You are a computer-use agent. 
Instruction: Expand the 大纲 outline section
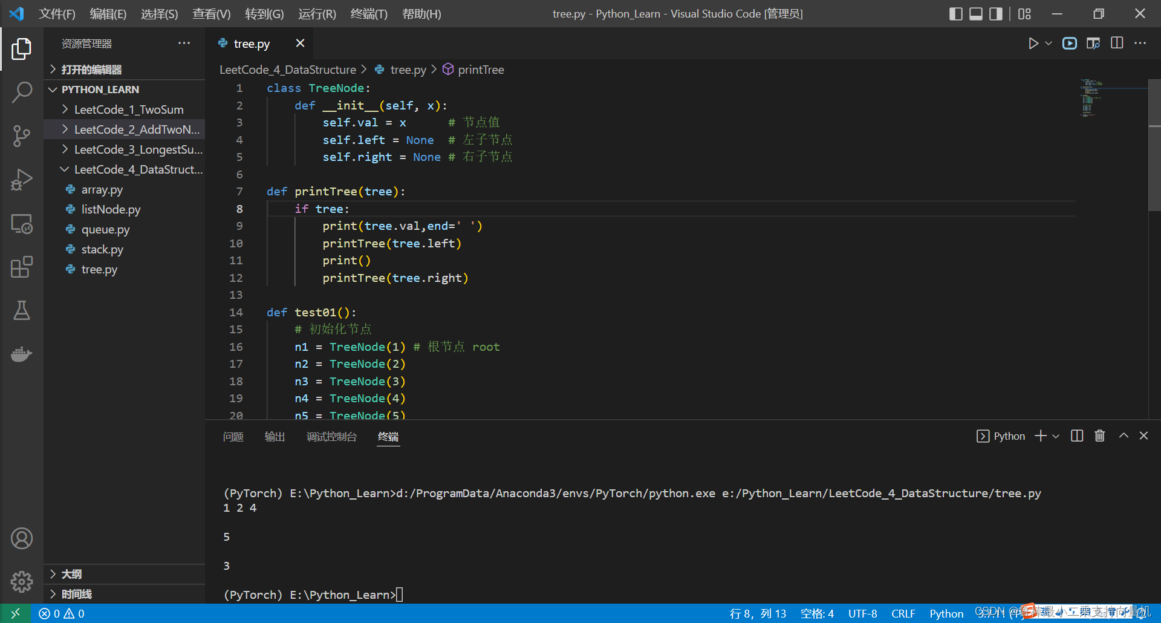[x=125, y=574]
